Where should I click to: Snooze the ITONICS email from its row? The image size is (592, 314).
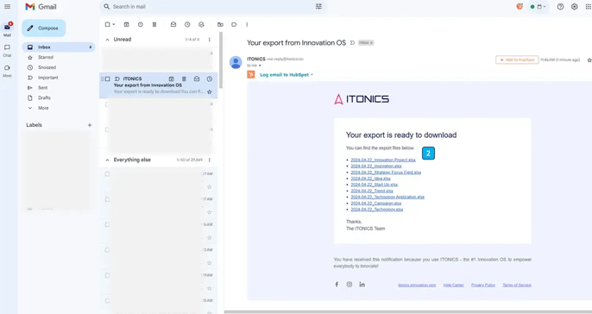[210, 78]
